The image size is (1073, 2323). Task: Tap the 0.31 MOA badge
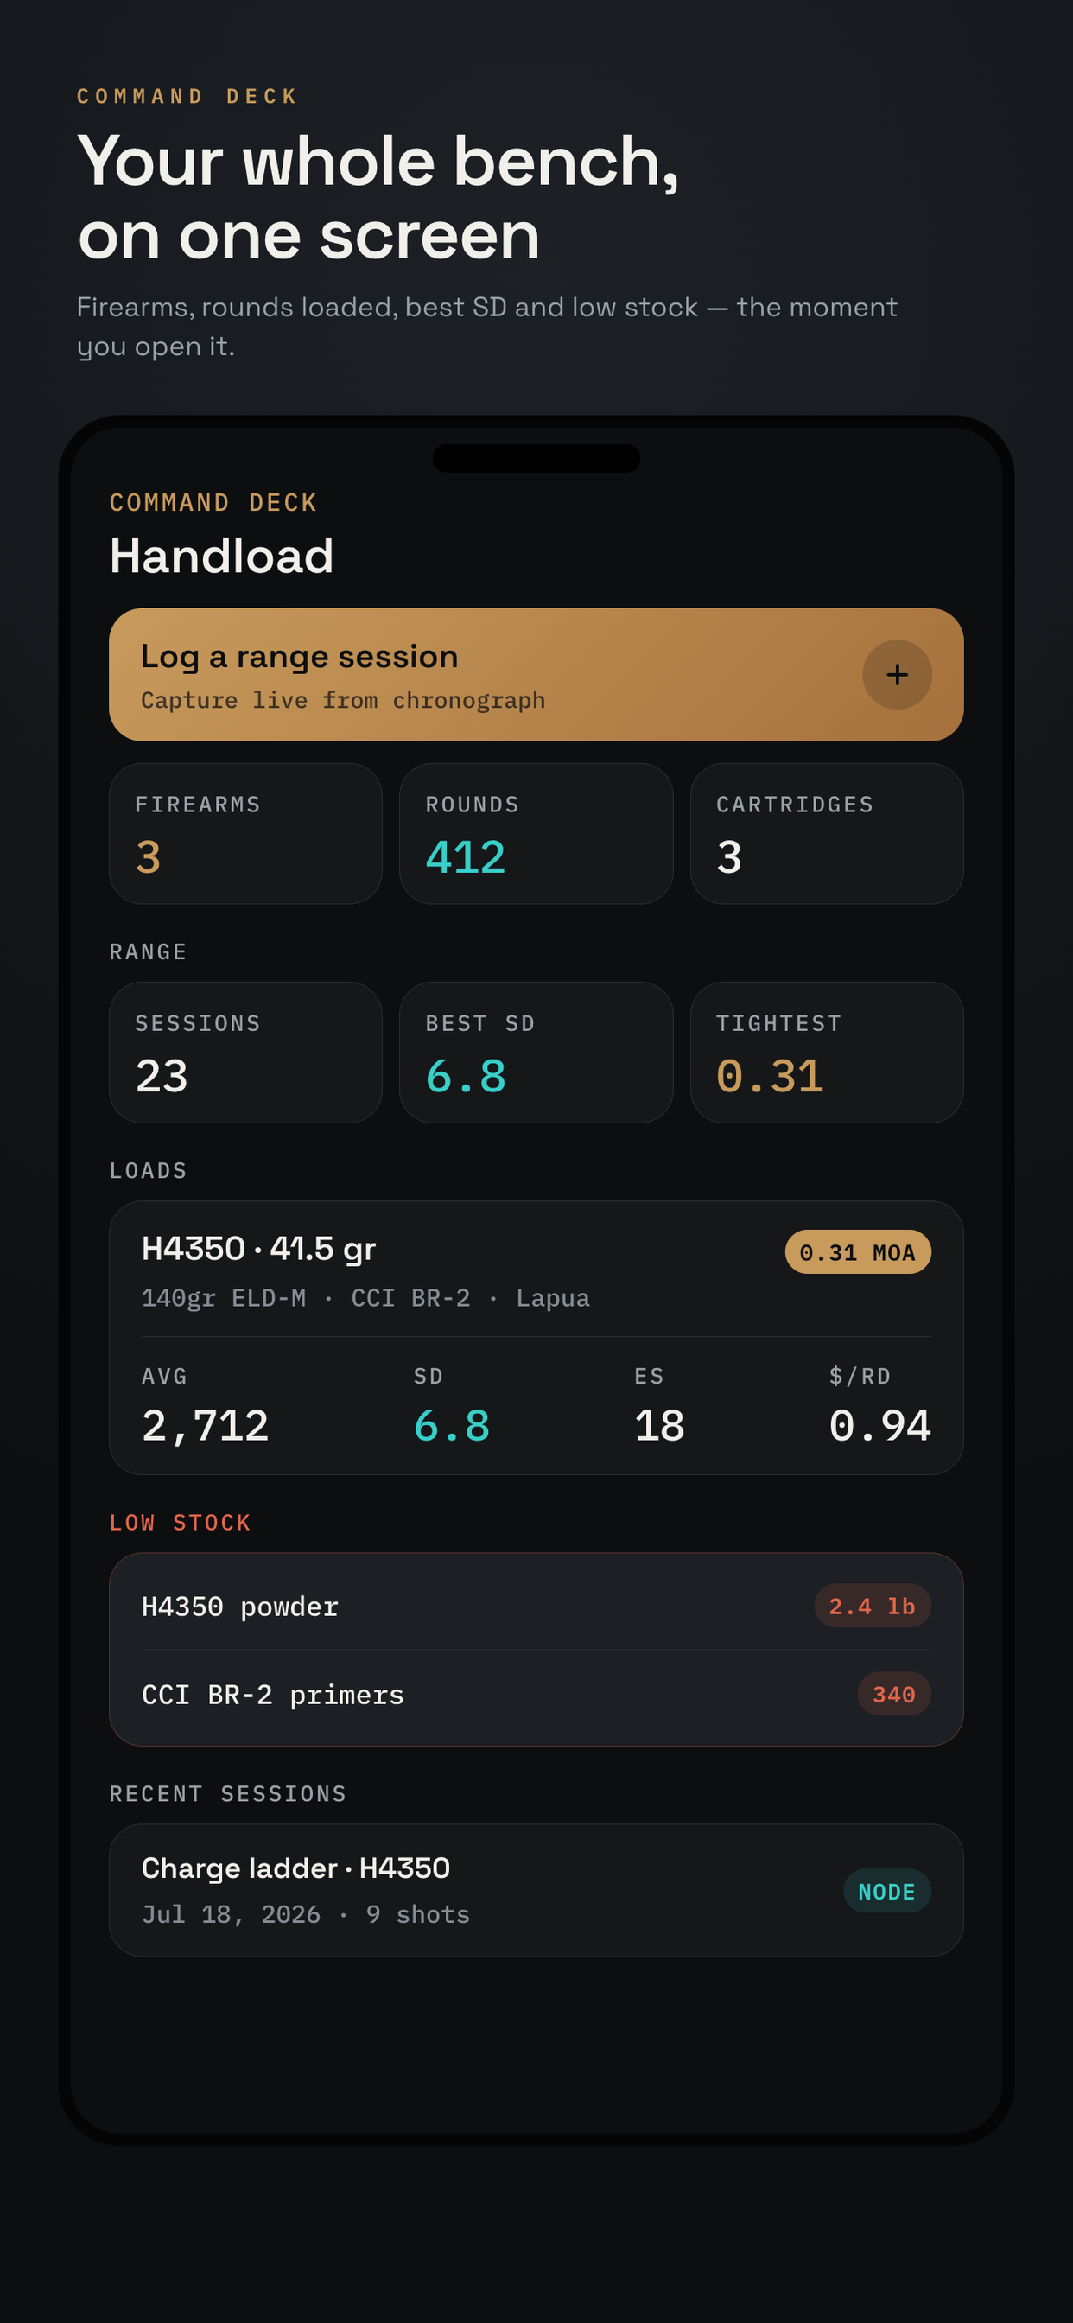858,1251
